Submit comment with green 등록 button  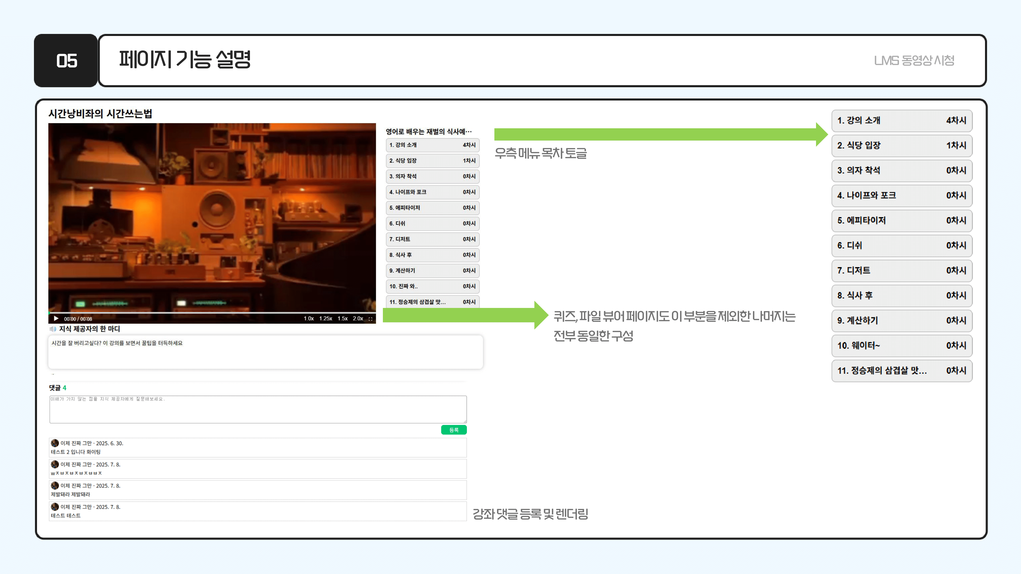pos(453,430)
